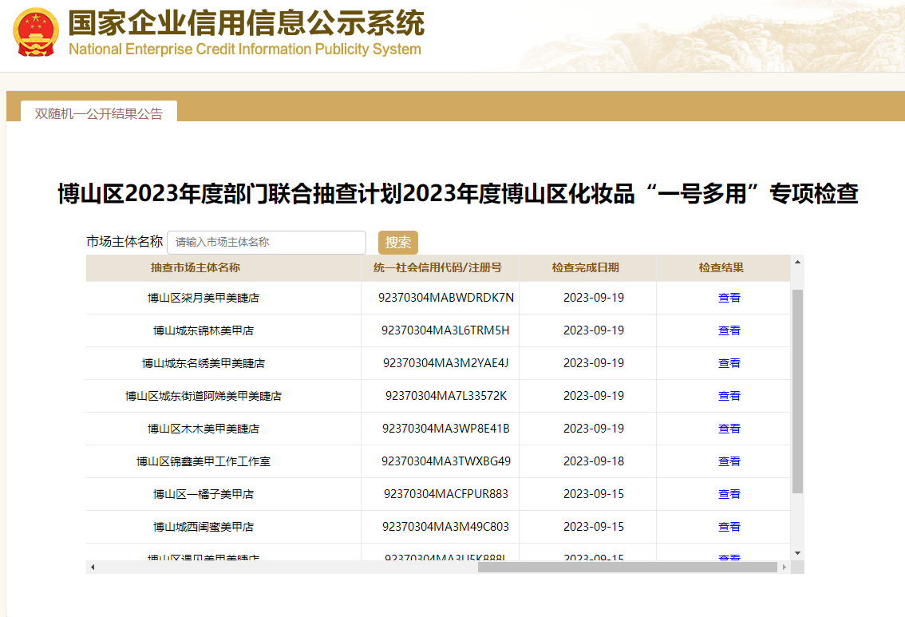Screen dimensions: 905x617
Task: Click the 国家企业信用信息公示系统 site title
Action: (246, 24)
